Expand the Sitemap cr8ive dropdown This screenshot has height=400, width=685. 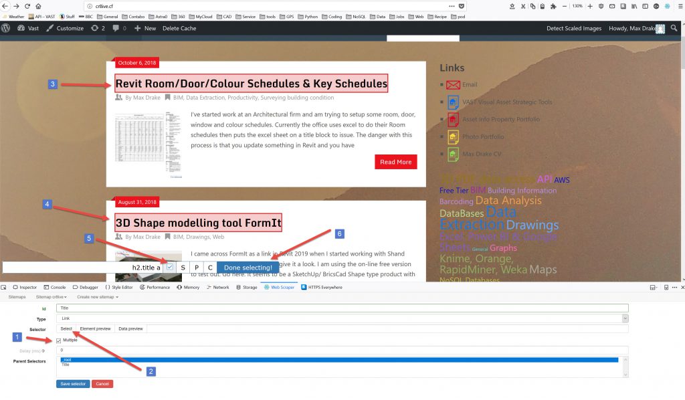(54, 296)
